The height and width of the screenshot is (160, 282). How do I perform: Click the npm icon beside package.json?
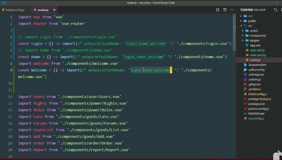[245, 104]
